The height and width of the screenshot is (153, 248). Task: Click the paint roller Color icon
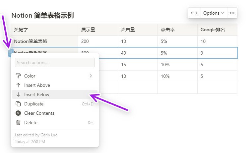pyautogui.click(x=18, y=76)
